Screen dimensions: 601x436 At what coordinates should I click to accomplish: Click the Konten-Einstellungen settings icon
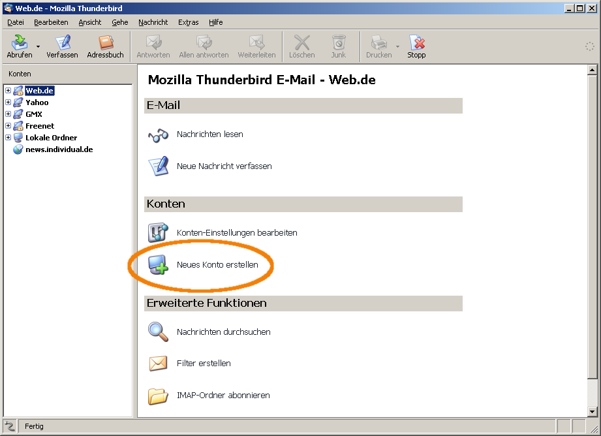click(159, 232)
